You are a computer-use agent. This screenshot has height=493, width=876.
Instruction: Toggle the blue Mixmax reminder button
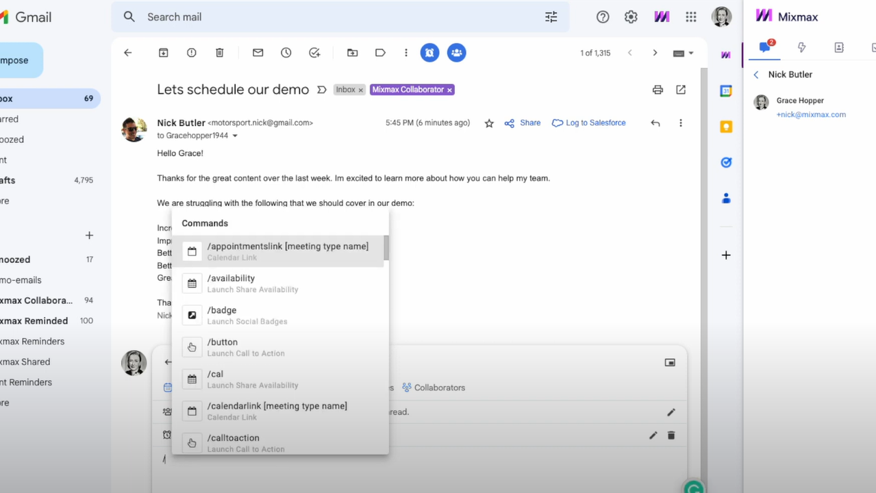point(429,53)
